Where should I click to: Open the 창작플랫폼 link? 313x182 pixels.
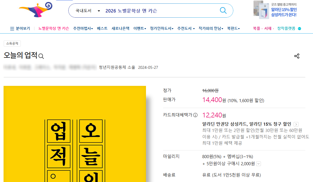[286, 28]
